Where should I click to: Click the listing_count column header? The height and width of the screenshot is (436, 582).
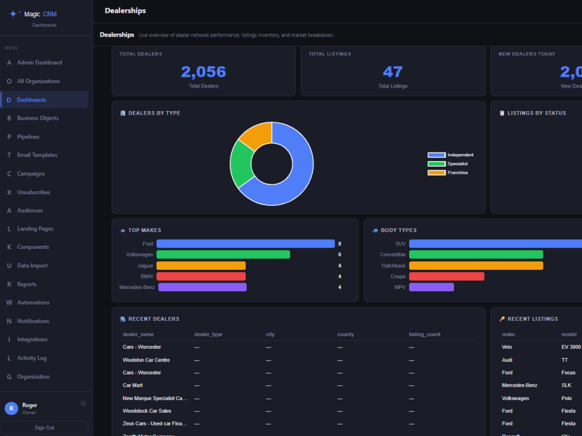[425, 334]
